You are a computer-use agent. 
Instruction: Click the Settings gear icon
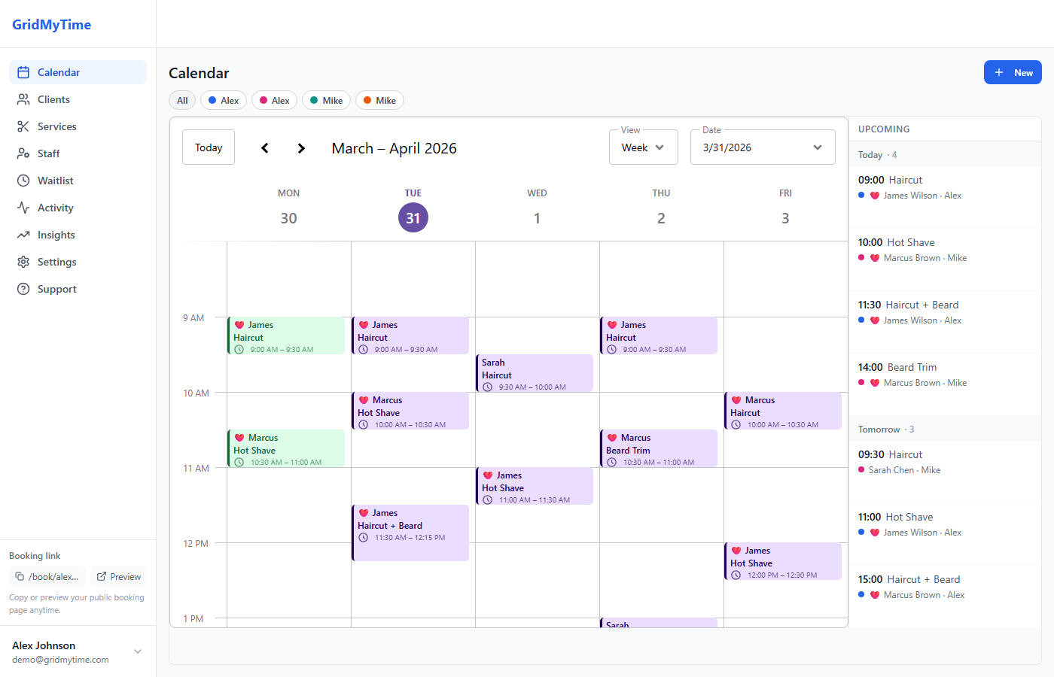coord(23,261)
